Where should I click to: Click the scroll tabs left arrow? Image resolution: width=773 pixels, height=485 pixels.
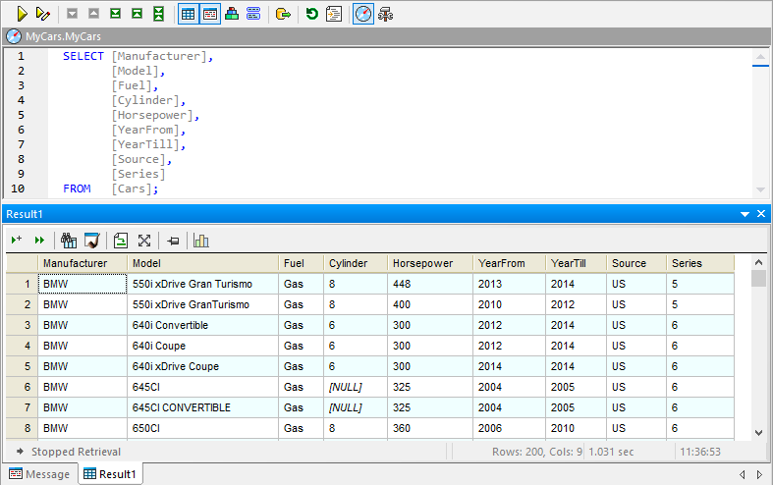tap(742, 474)
